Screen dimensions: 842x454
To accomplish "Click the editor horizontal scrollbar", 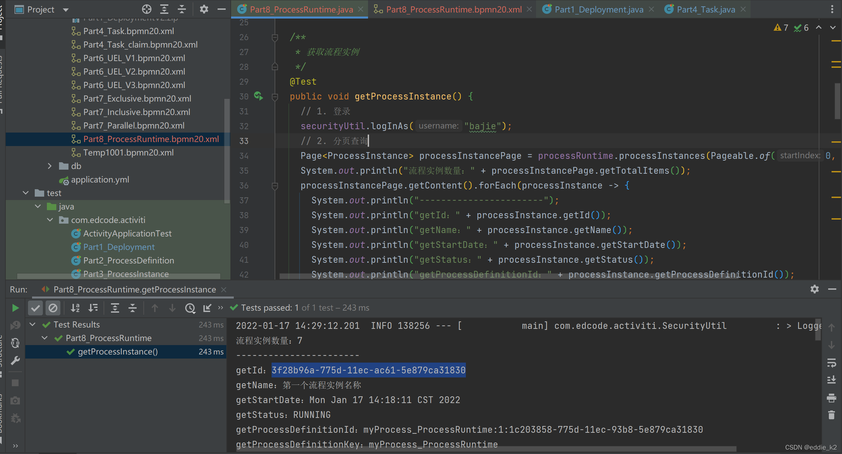I will [x=506, y=277].
